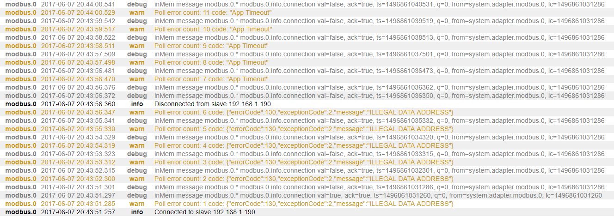Select the 'Poll error count: 2' warning message
Image resolution: width=614 pixels, height=217 pixels.
pos(304,179)
